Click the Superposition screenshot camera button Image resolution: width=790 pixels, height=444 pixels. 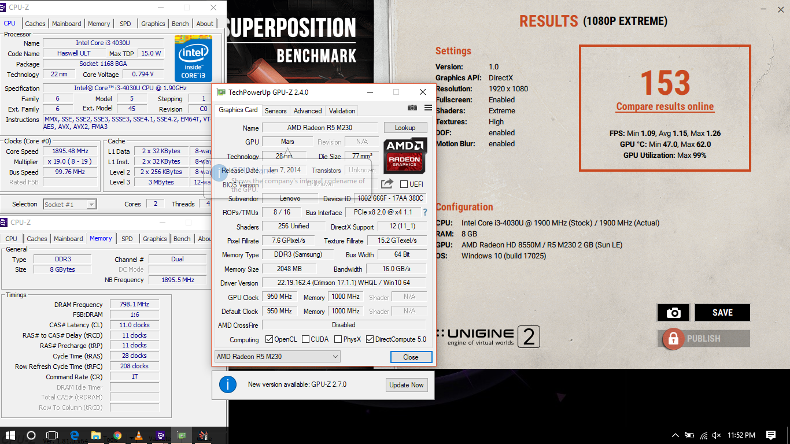[x=673, y=313]
